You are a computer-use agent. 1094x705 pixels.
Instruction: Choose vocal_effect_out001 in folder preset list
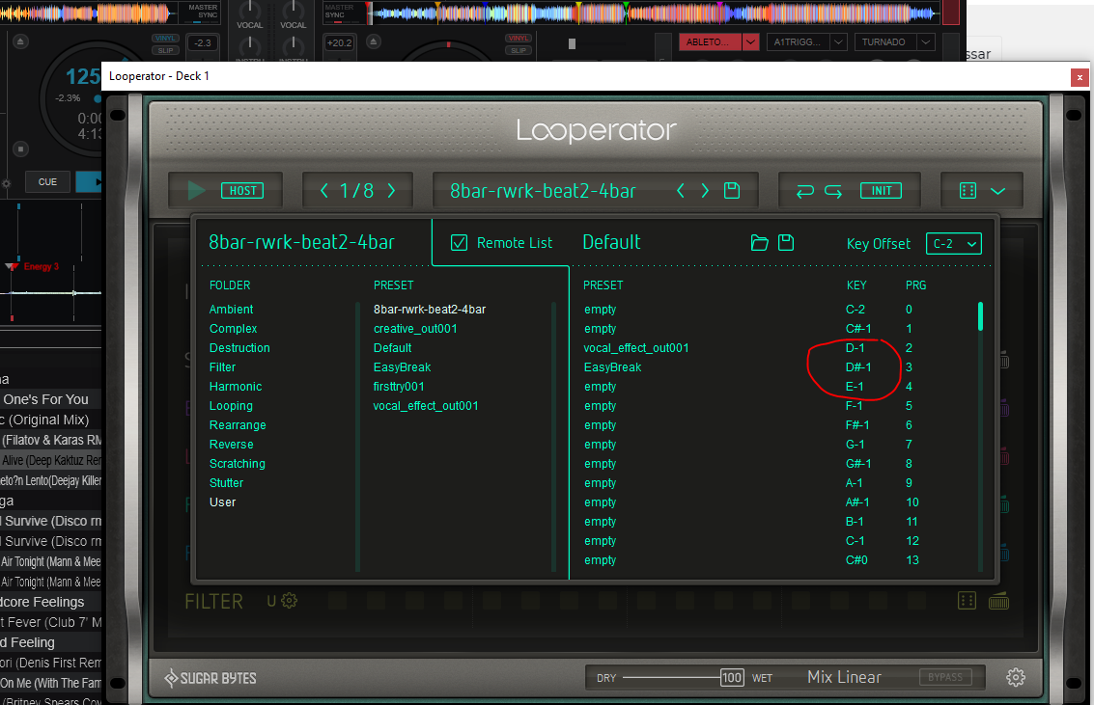[426, 406]
